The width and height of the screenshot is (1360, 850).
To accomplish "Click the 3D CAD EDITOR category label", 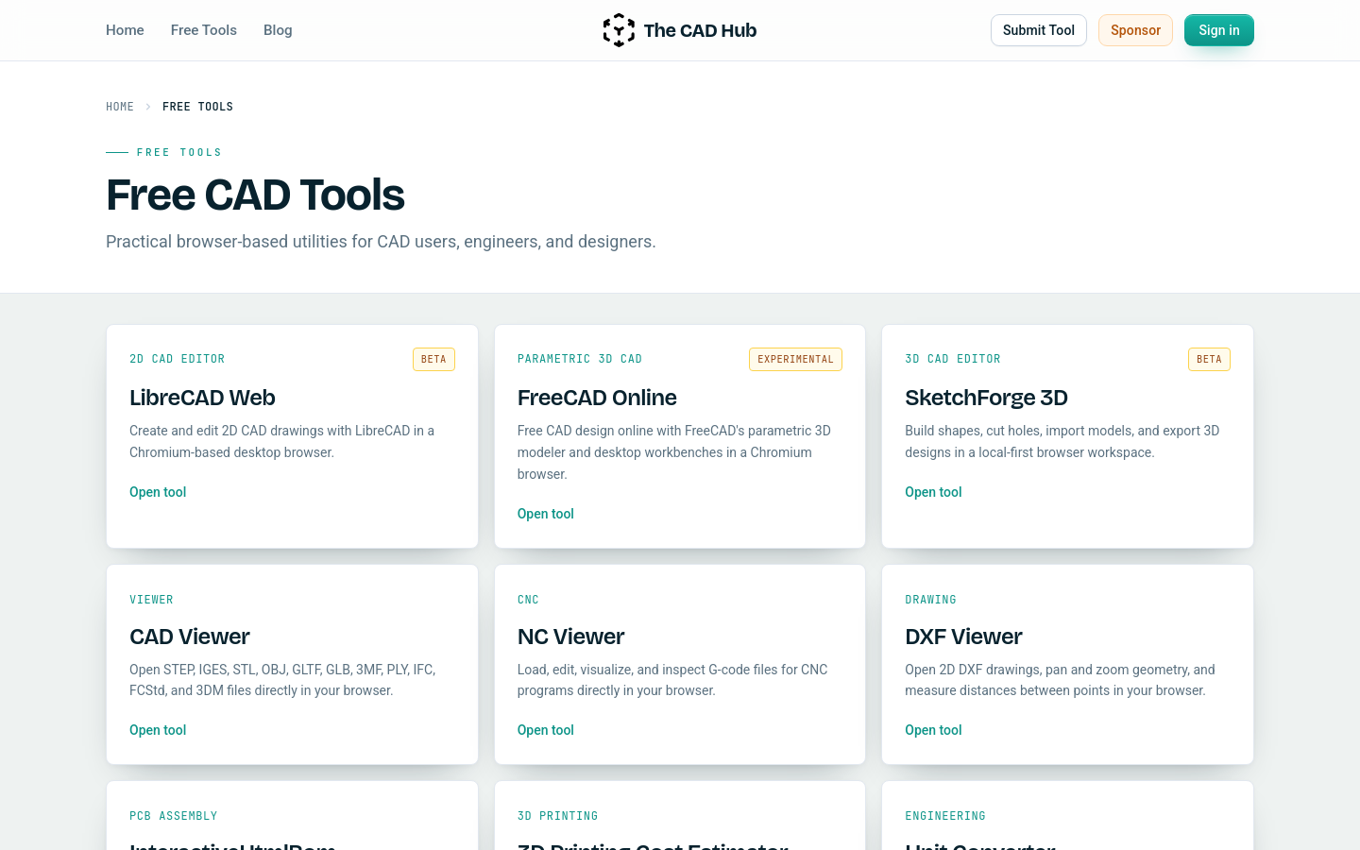I will tap(953, 359).
